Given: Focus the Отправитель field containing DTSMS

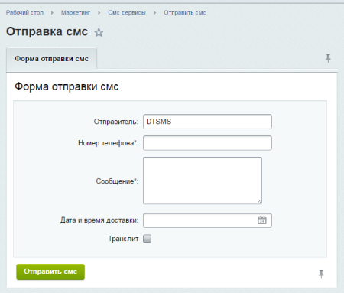Looking at the screenshot, I should pyautogui.click(x=207, y=122).
